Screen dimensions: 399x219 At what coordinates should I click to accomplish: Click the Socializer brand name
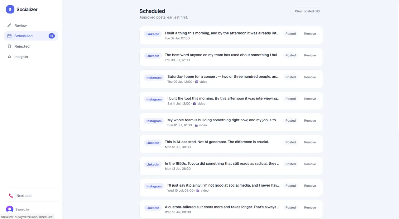pos(27,9)
